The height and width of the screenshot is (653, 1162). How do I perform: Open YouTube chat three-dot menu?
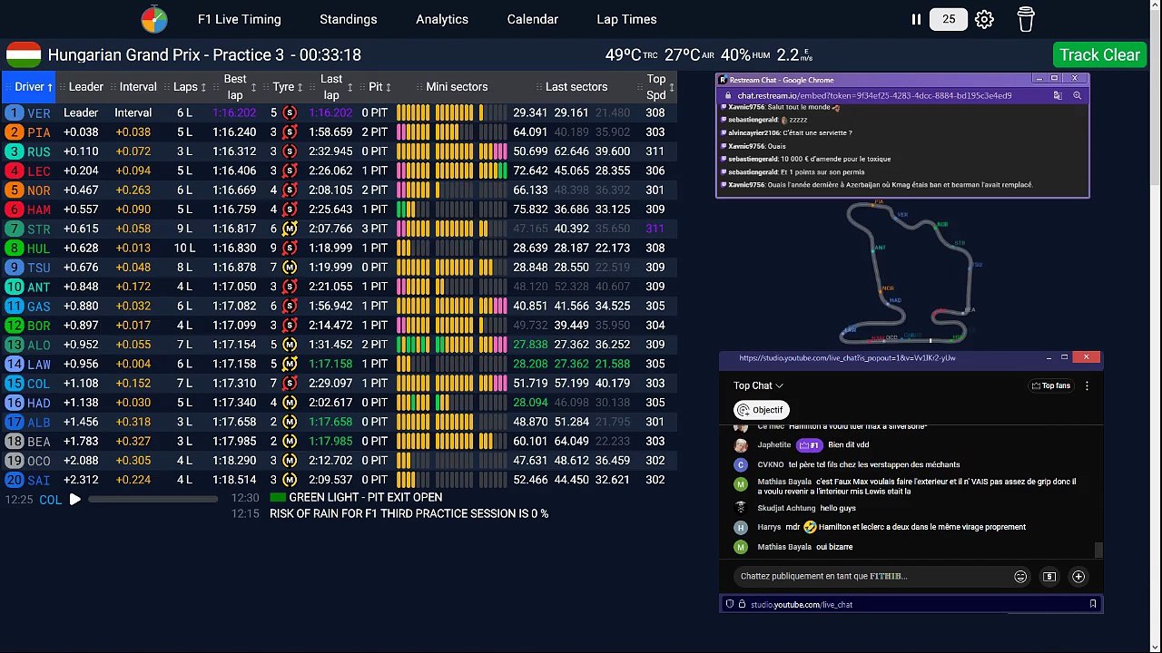pos(1087,385)
